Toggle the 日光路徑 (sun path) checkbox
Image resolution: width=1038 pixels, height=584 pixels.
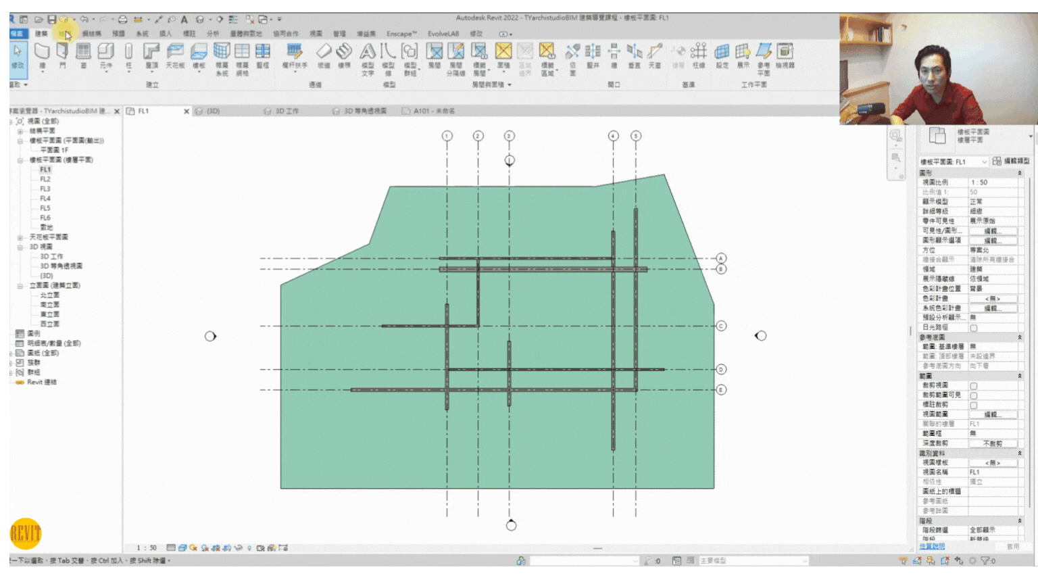(x=974, y=328)
